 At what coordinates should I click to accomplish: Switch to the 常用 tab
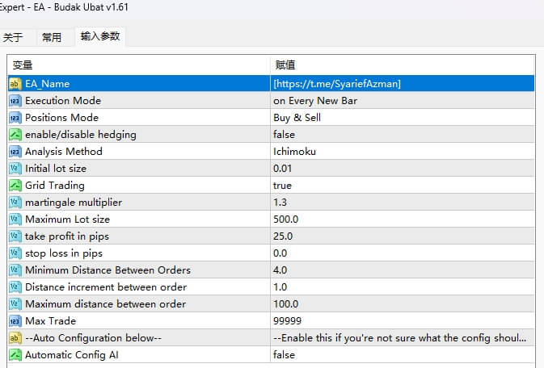coord(52,37)
